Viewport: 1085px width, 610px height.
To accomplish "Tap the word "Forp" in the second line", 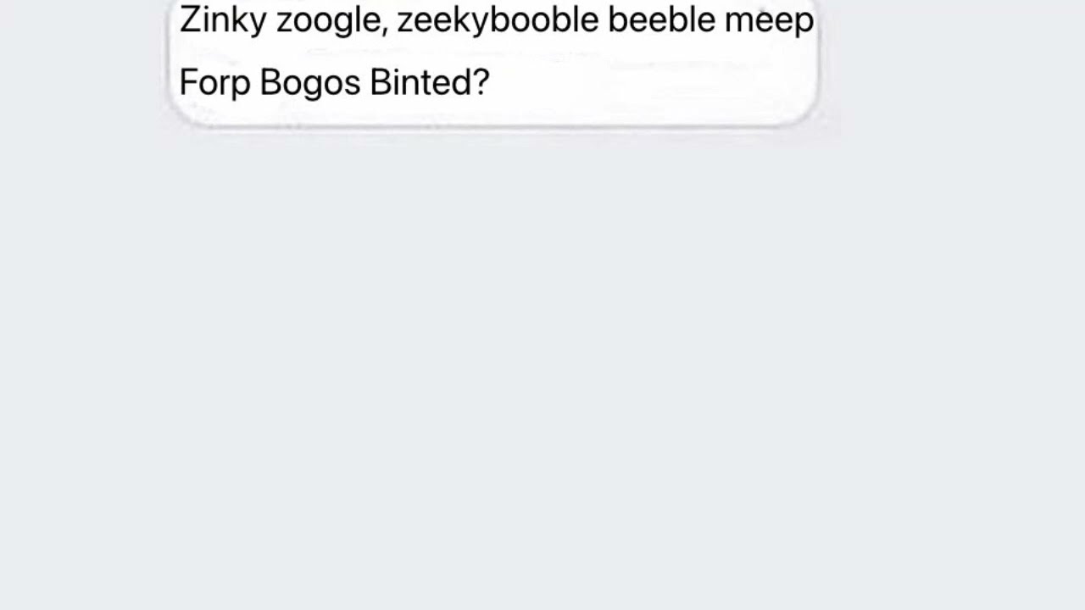I will pos(214,84).
